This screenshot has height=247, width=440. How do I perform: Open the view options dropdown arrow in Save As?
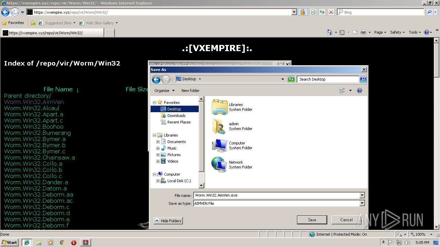point(350,91)
